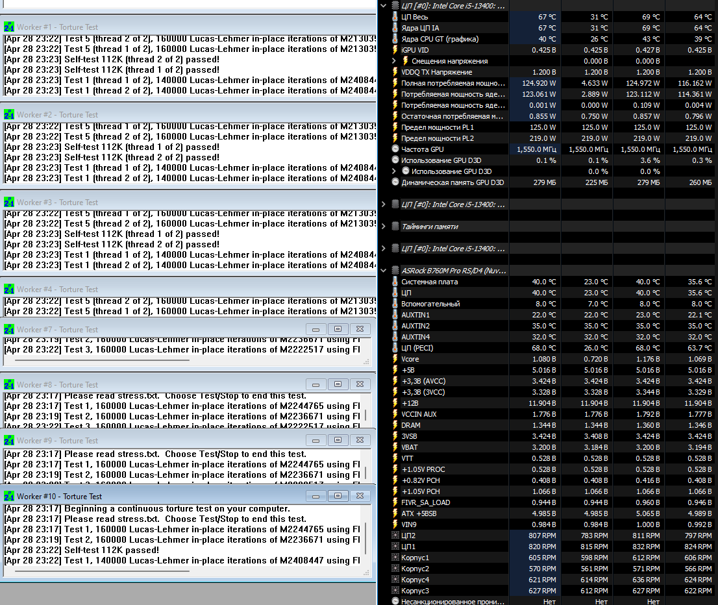Click the Worker #3 Torture Test window icon
Screen dimensions: 718x605
[8, 202]
